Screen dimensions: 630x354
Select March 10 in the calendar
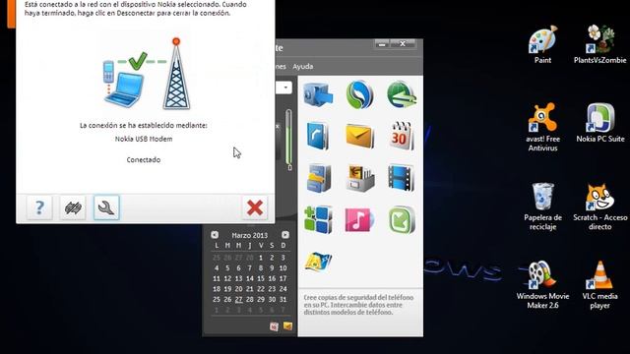pyautogui.click(x=283, y=268)
